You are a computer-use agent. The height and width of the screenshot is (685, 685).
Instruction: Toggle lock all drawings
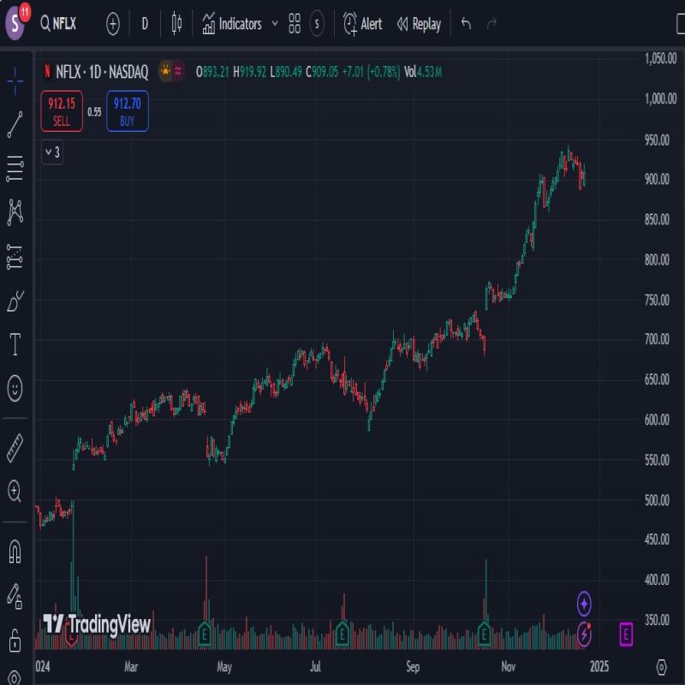15,639
